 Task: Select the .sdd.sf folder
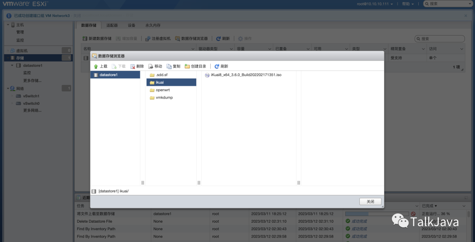click(161, 75)
